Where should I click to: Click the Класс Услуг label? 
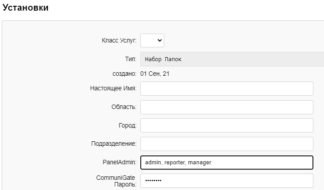point(119,40)
